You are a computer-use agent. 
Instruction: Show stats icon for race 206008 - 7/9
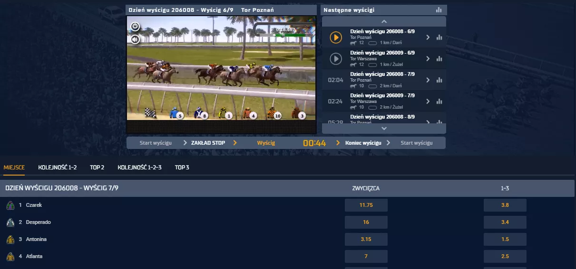coord(439,80)
